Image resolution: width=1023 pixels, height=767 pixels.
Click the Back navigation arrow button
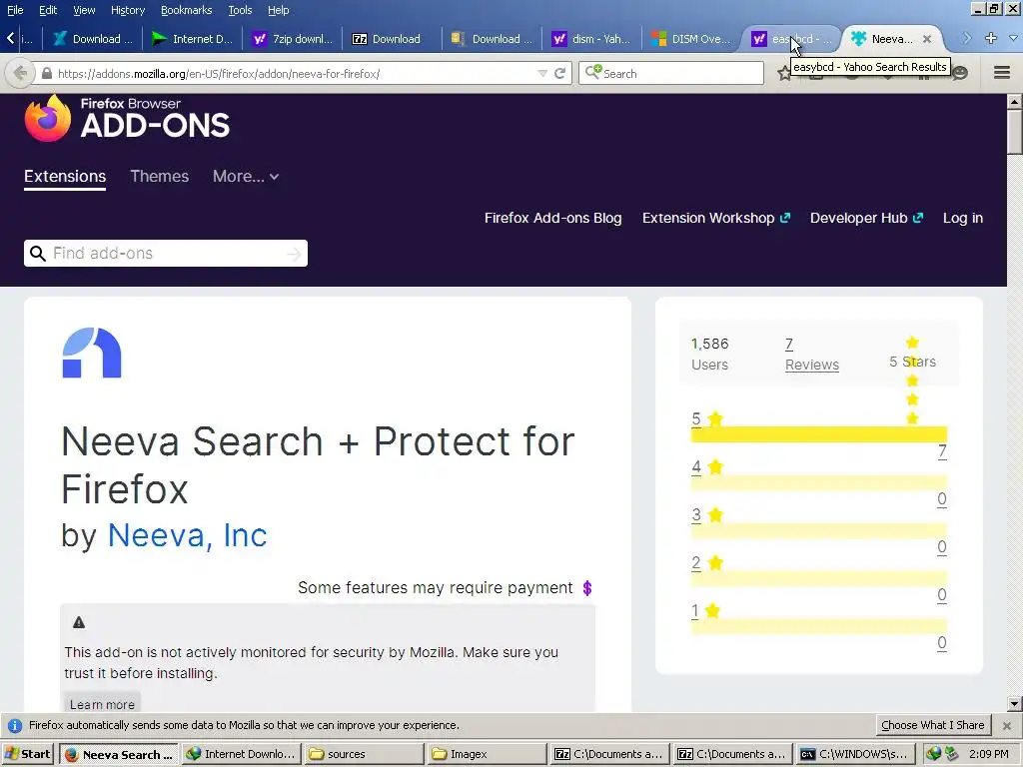(20, 73)
